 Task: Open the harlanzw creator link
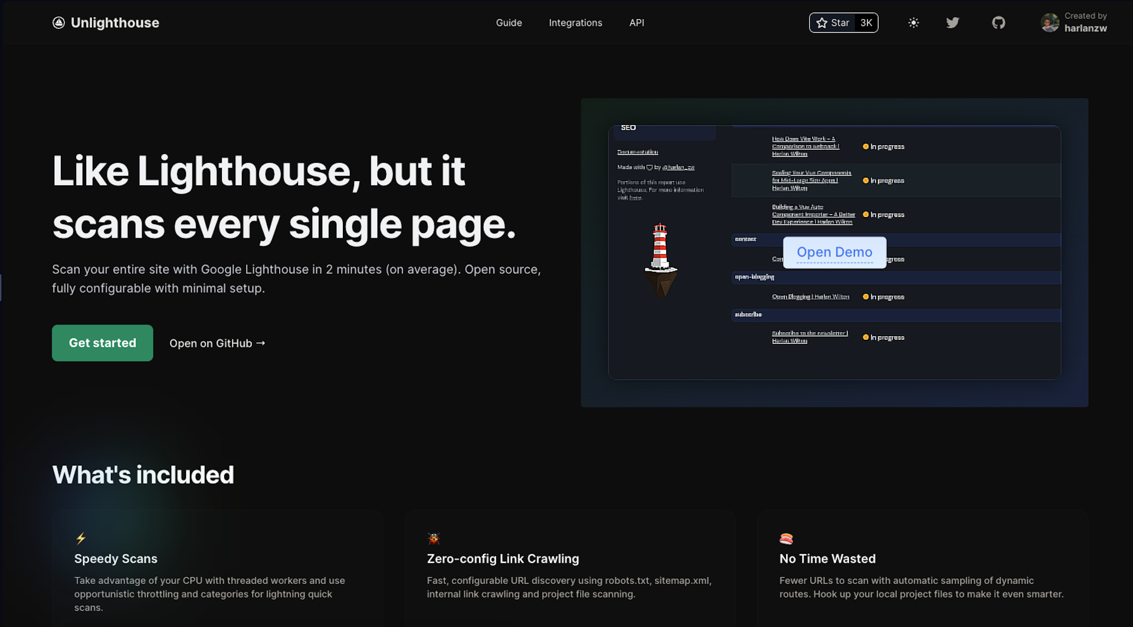click(x=1085, y=28)
